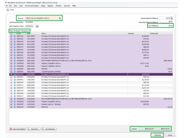This screenshot has width=184, height=138.
Task: Sort by the Memo column header
Action: (x=84, y=33)
